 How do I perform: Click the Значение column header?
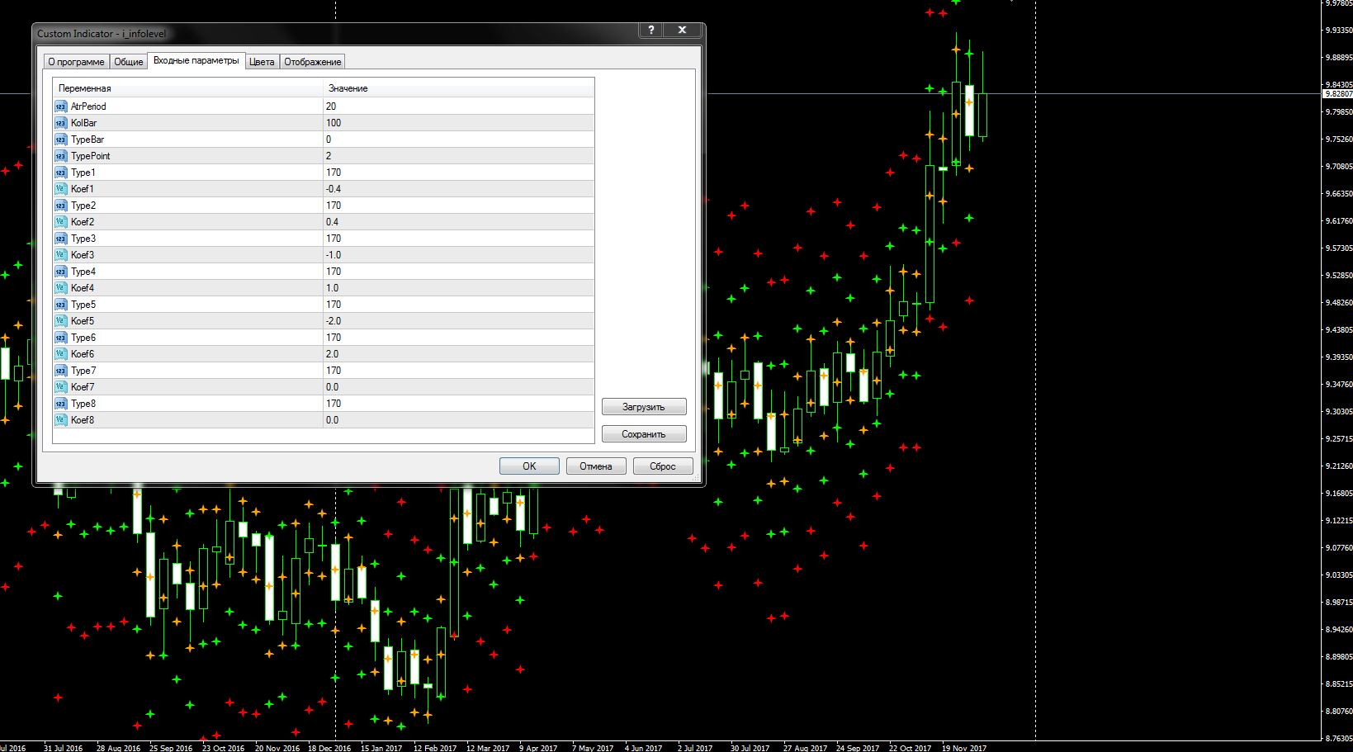[458, 88]
